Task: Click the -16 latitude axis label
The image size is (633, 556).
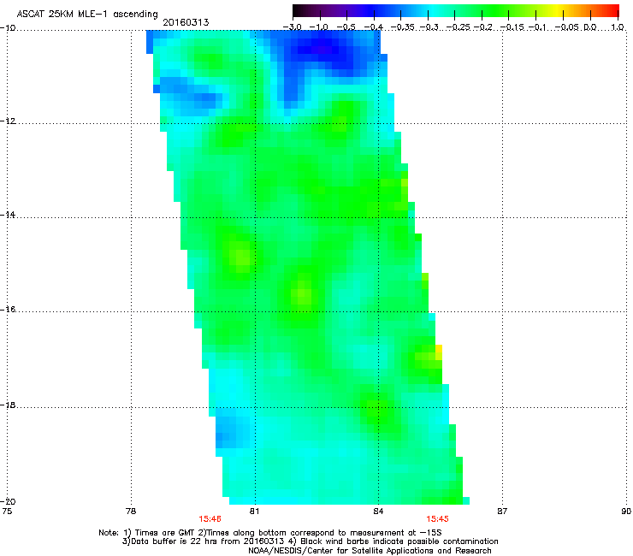Action: [x=8, y=310]
